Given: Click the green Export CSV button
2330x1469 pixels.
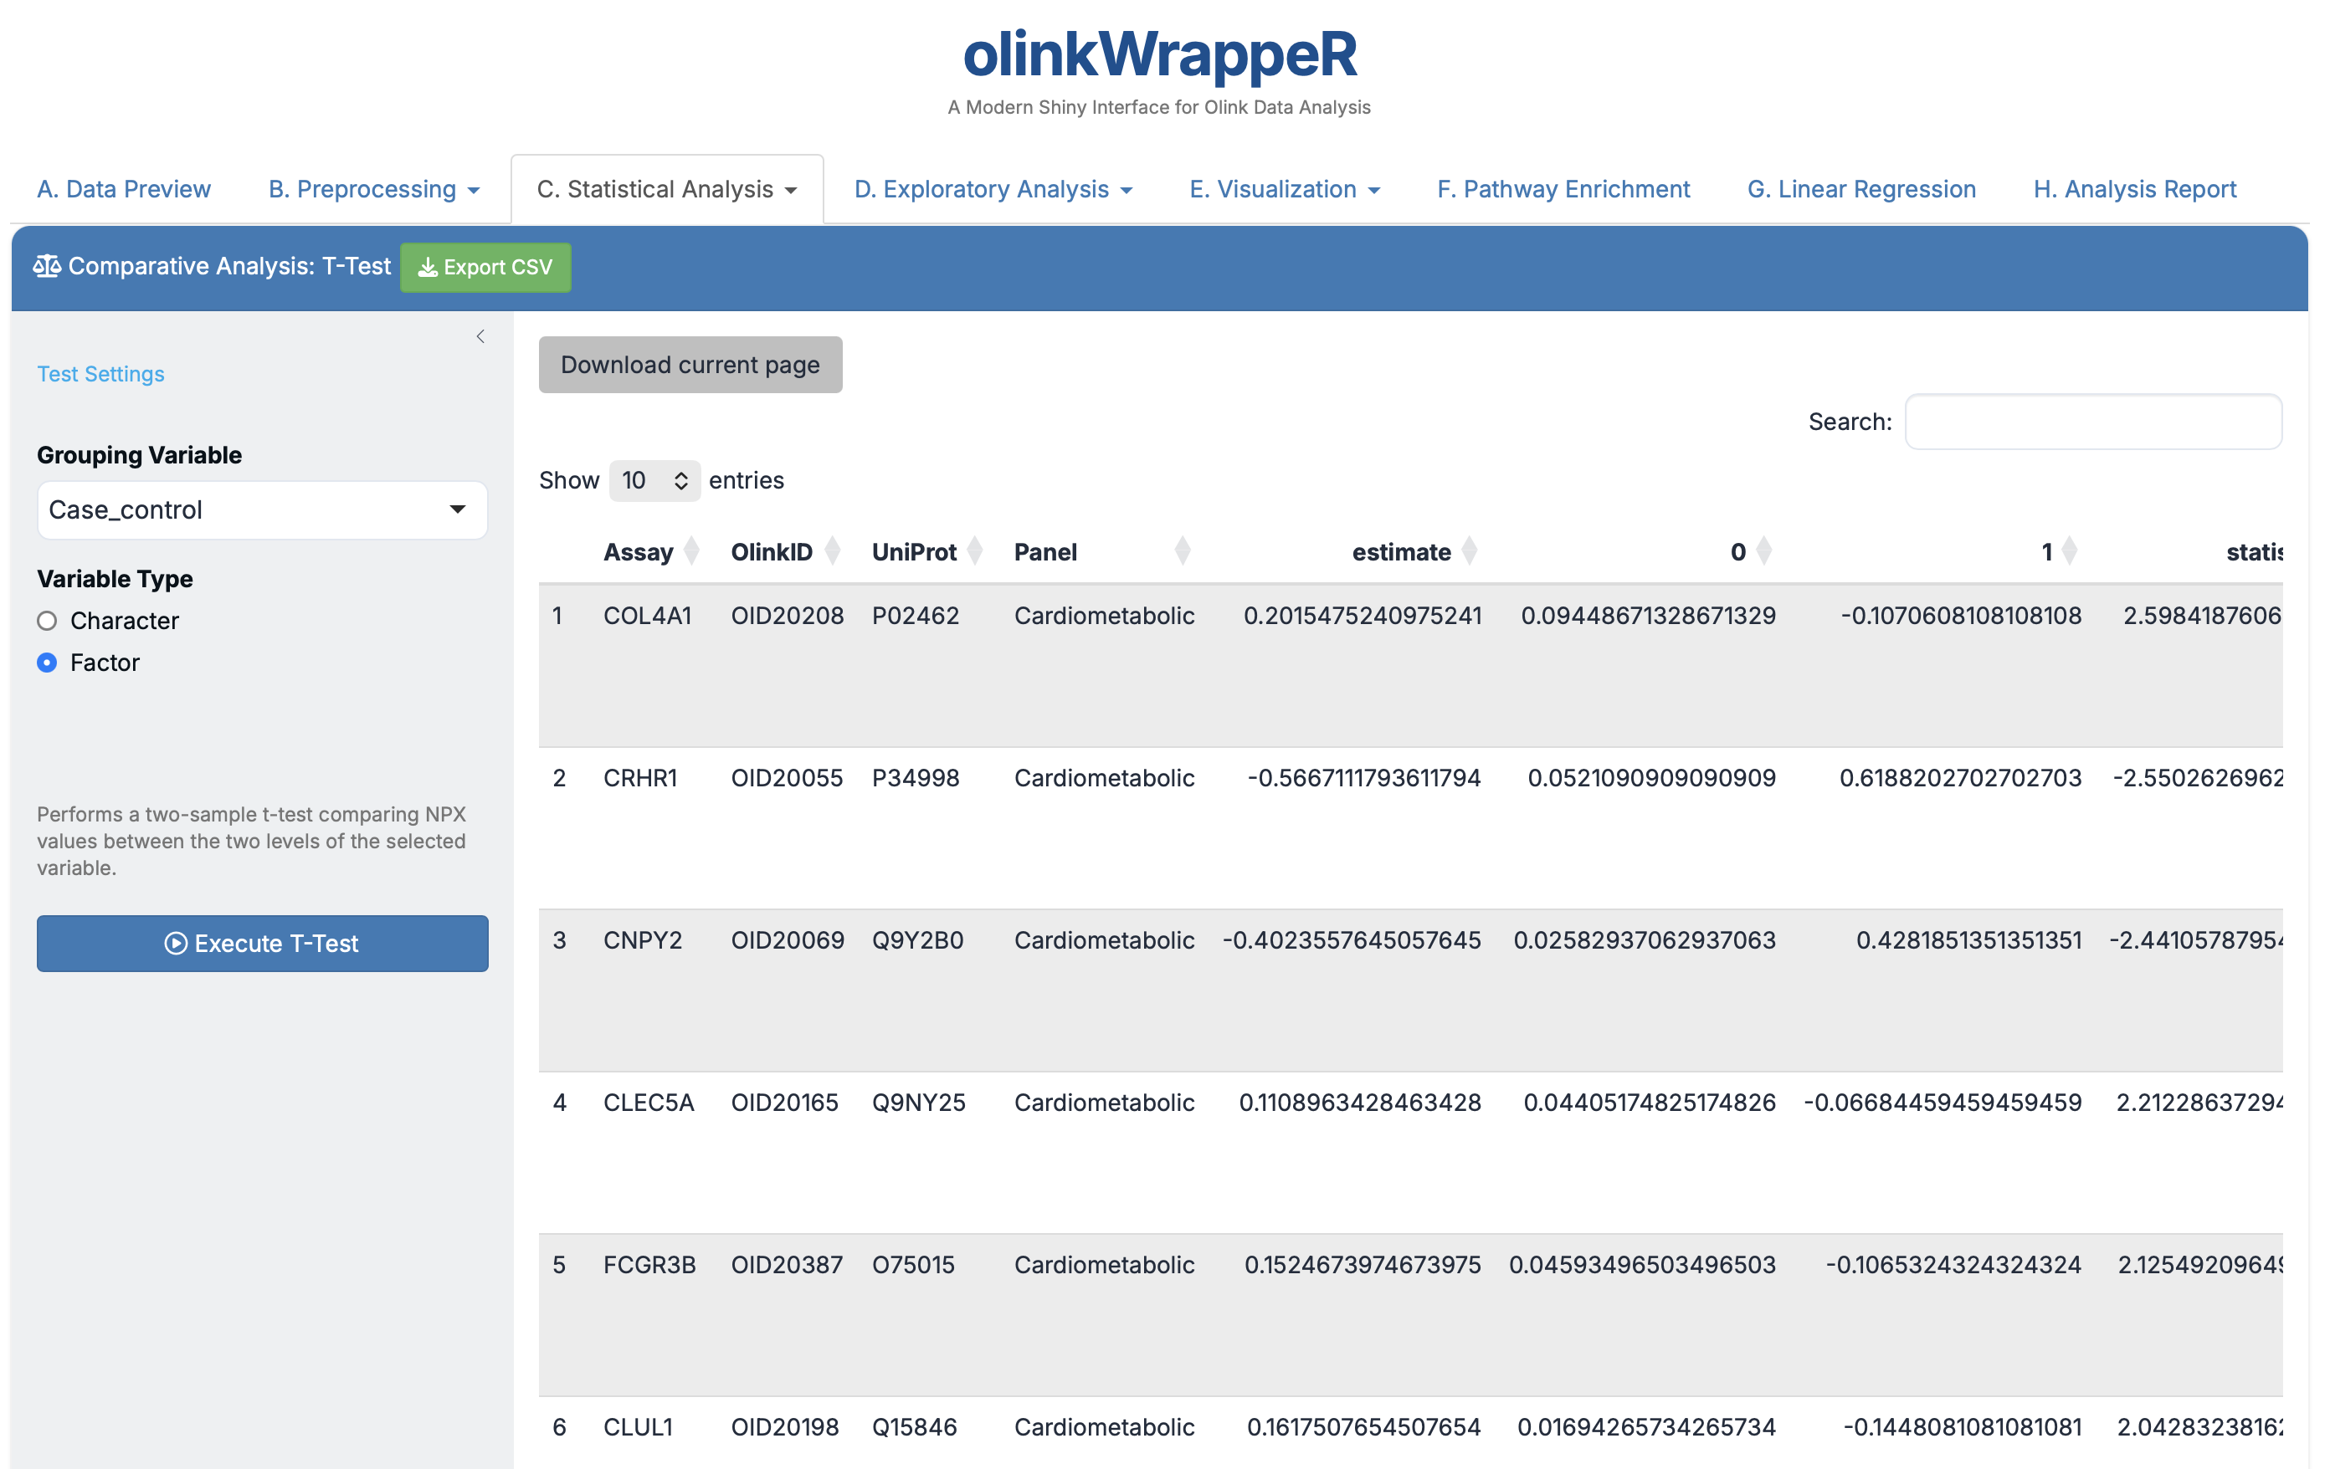Looking at the screenshot, I should tap(485, 267).
